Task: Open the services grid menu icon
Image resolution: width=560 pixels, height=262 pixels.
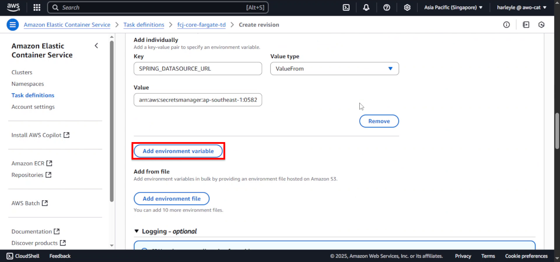Action: click(x=37, y=8)
